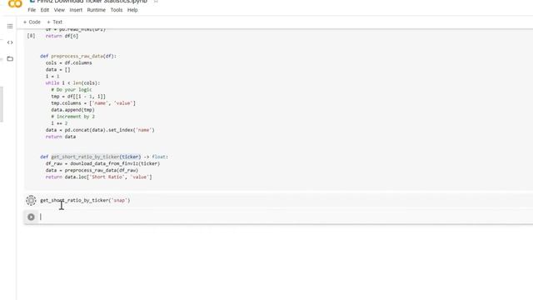
Task: Run the empty code cell
Action: 31,217
